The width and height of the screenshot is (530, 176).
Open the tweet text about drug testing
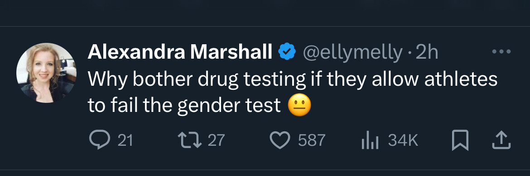point(293,93)
